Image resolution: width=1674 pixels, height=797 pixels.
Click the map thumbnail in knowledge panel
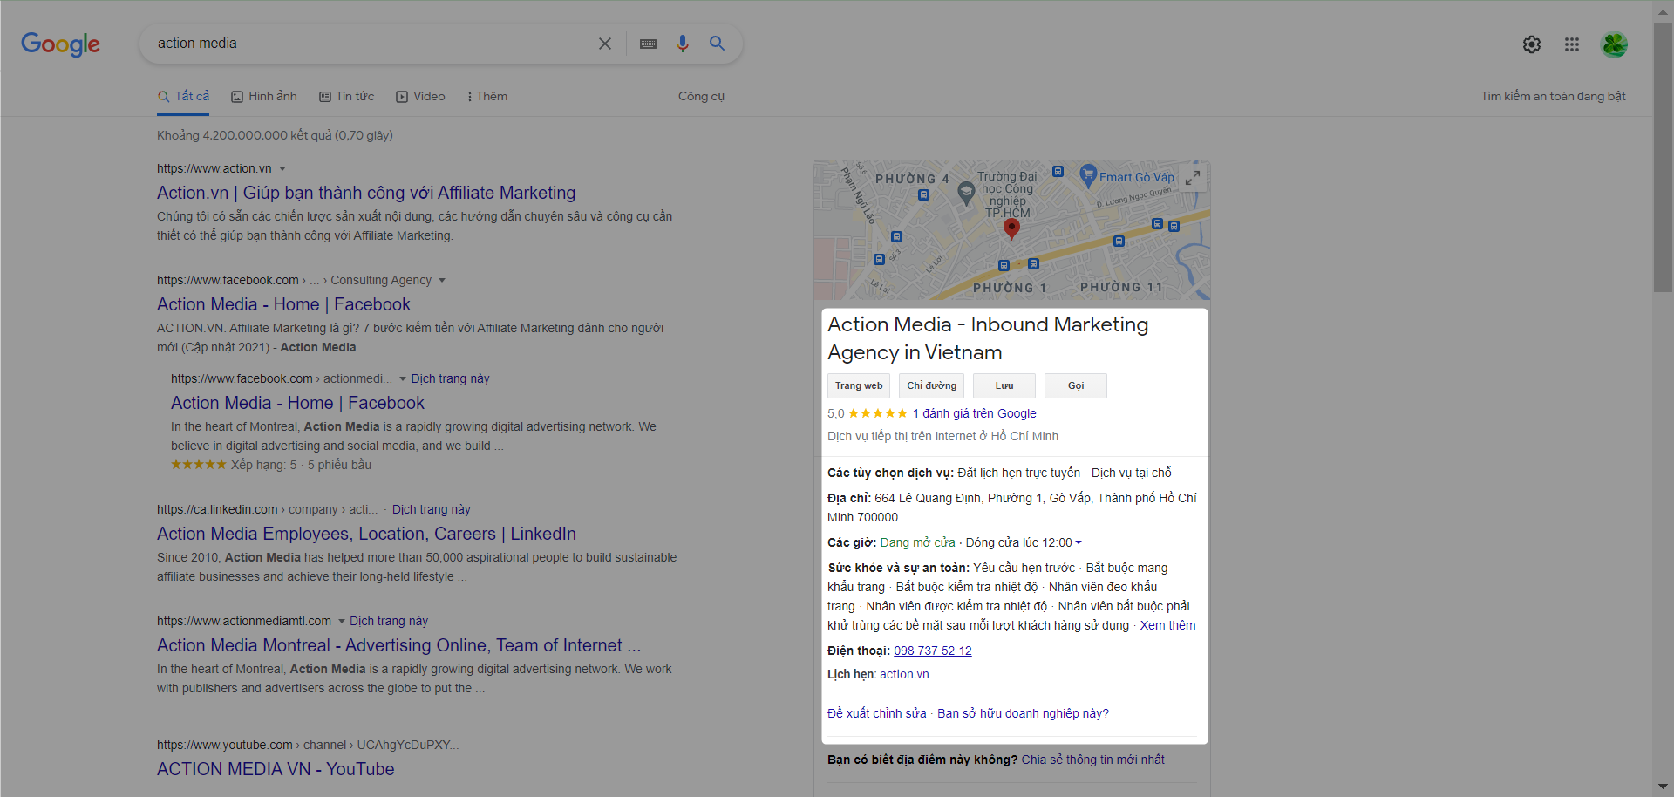[x=1011, y=230]
